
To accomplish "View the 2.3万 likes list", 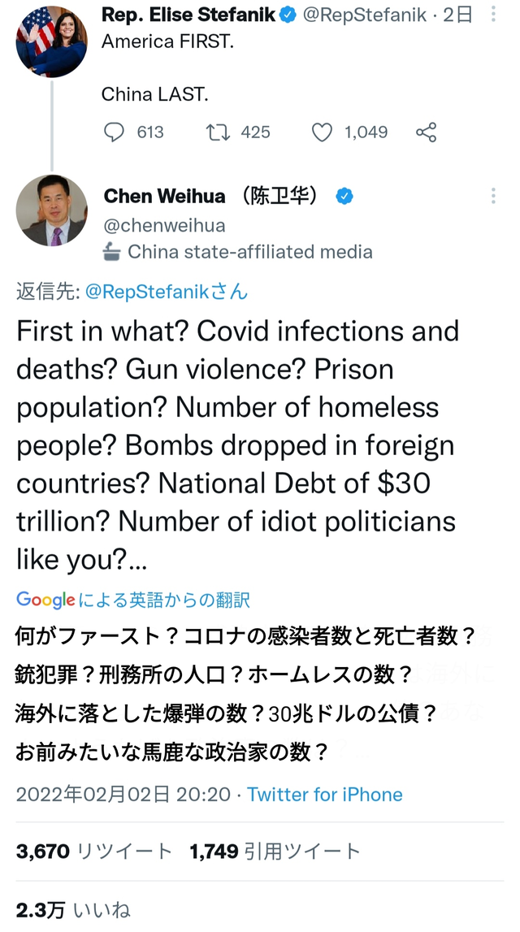I will 73,910.
